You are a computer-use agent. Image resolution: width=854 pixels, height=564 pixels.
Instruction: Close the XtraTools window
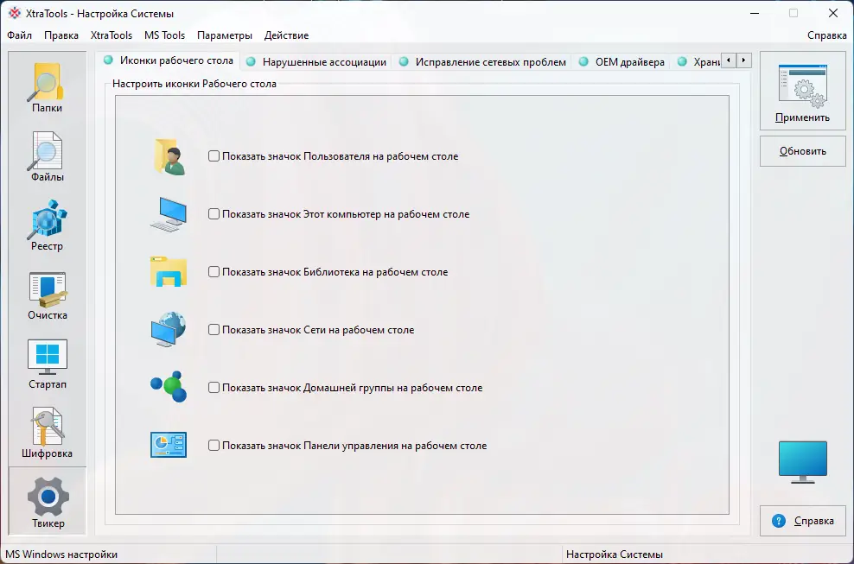(832, 13)
